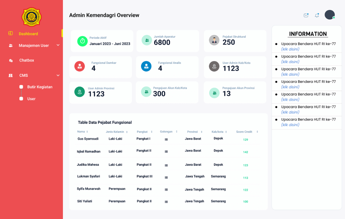Select the Butir Kegiatan submenu bullet
The width and height of the screenshot is (345, 219).
coord(21,87)
